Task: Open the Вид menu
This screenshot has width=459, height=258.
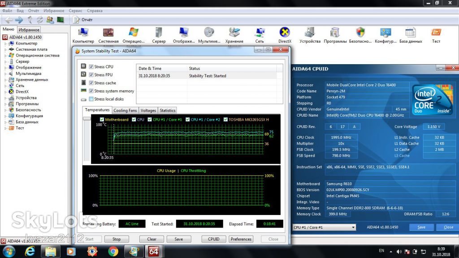Action: pos(20,11)
